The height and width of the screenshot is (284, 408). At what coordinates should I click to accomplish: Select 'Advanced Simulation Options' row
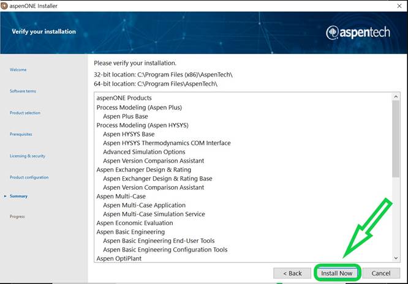point(144,152)
